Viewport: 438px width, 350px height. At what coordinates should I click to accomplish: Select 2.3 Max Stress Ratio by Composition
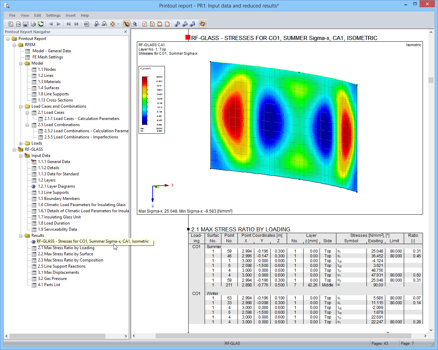[x=70, y=260]
